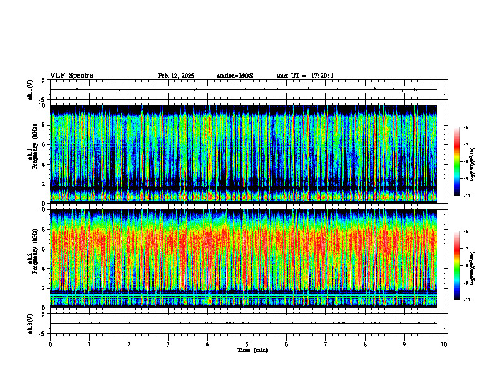Click time axis tick label "8"
Viewport: 500px width, 386px height.
[365, 344]
